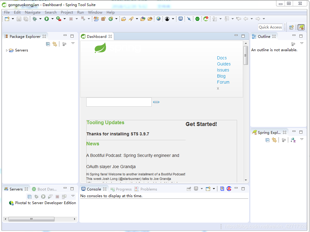This screenshot has height=232, width=310.
Task: Open the Project menu
Action: [67, 12]
